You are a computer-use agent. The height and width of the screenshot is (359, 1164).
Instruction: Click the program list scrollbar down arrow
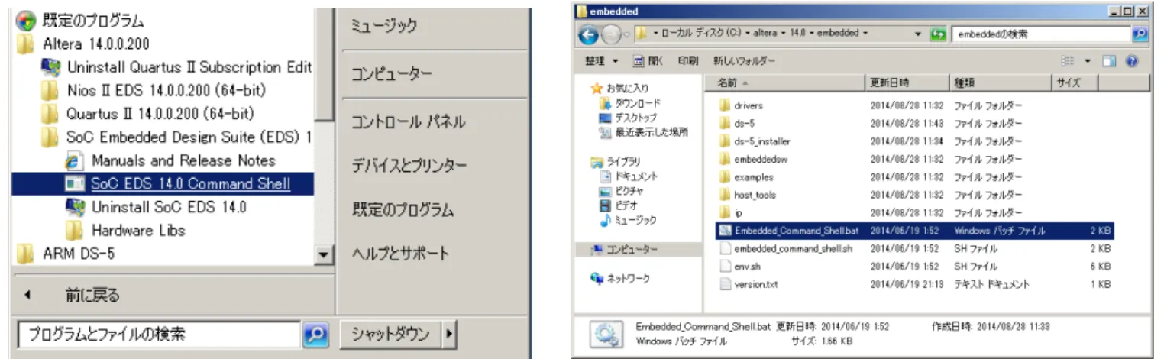tap(325, 256)
